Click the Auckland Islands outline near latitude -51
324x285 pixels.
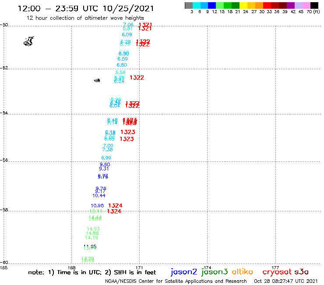tap(29, 41)
